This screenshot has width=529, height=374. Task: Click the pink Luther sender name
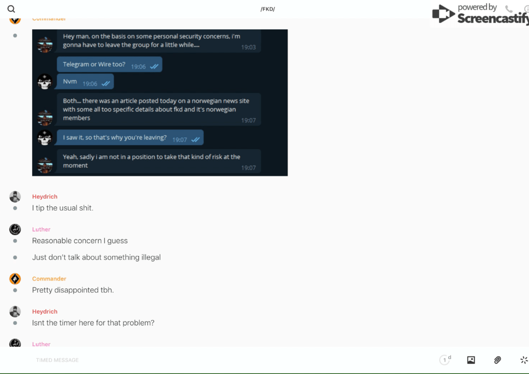pyautogui.click(x=41, y=229)
